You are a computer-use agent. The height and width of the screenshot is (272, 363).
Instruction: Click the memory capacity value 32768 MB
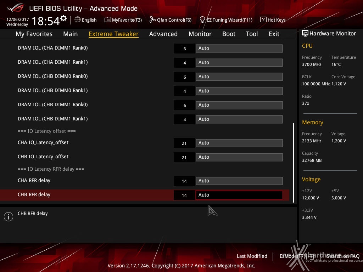[x=312, y=160]
